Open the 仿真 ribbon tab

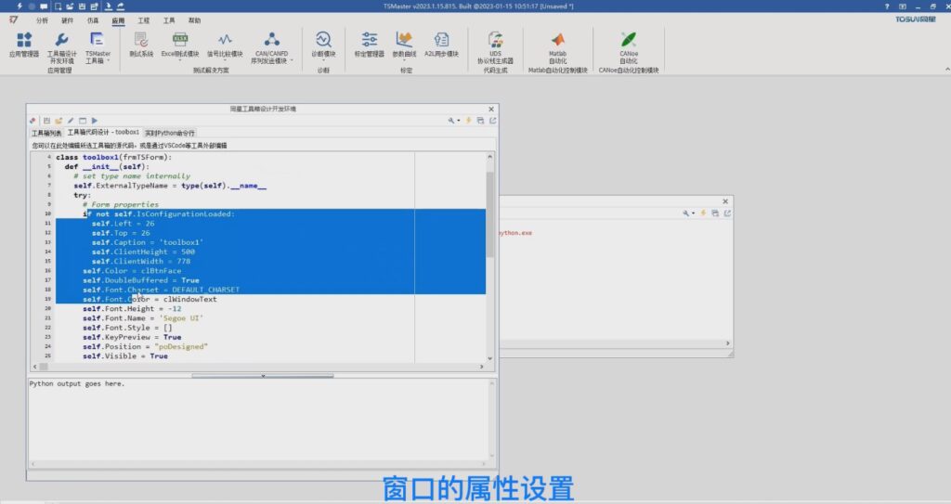[92, 19]
